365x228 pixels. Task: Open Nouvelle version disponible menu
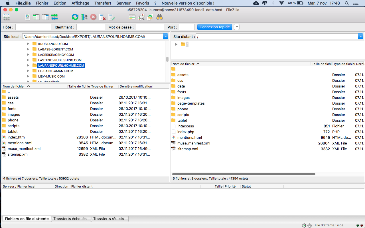(188, 3)
